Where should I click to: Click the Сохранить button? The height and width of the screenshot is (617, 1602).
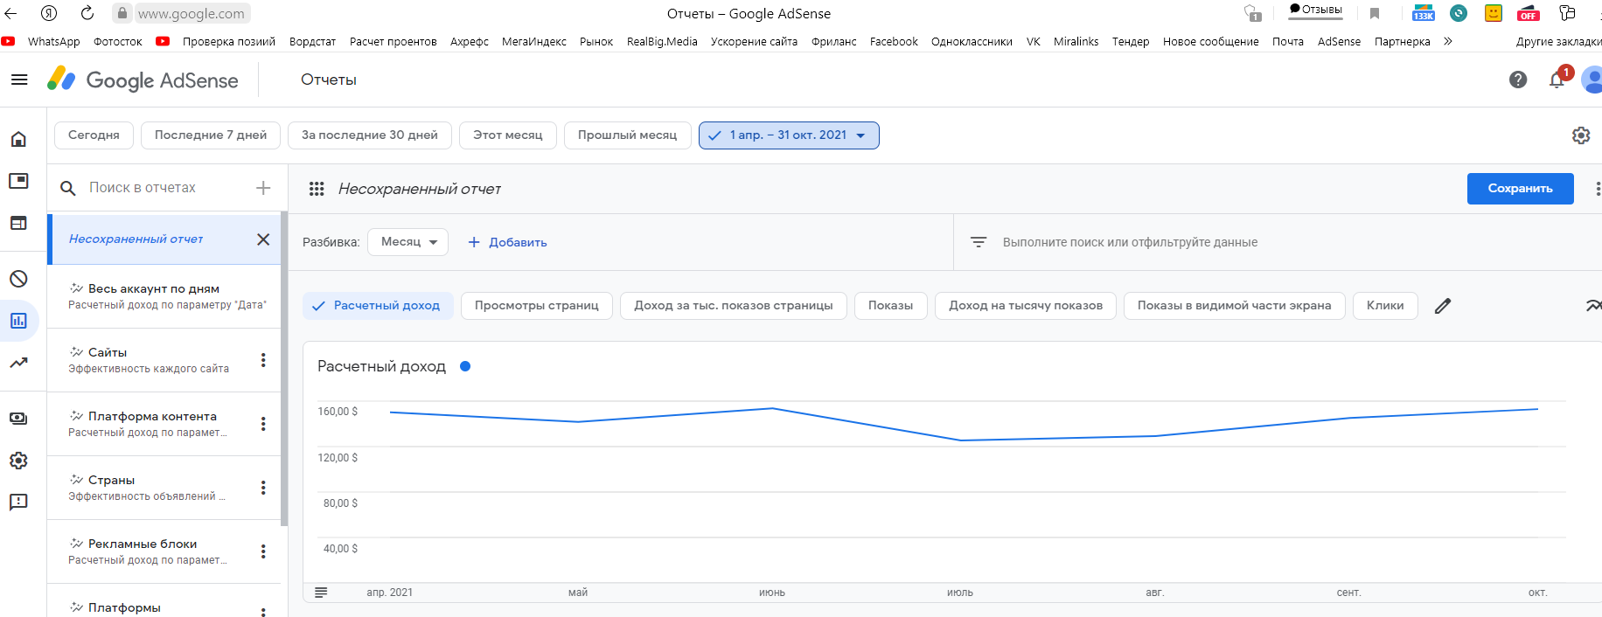pyautogui.click(x=1520, y=189)
